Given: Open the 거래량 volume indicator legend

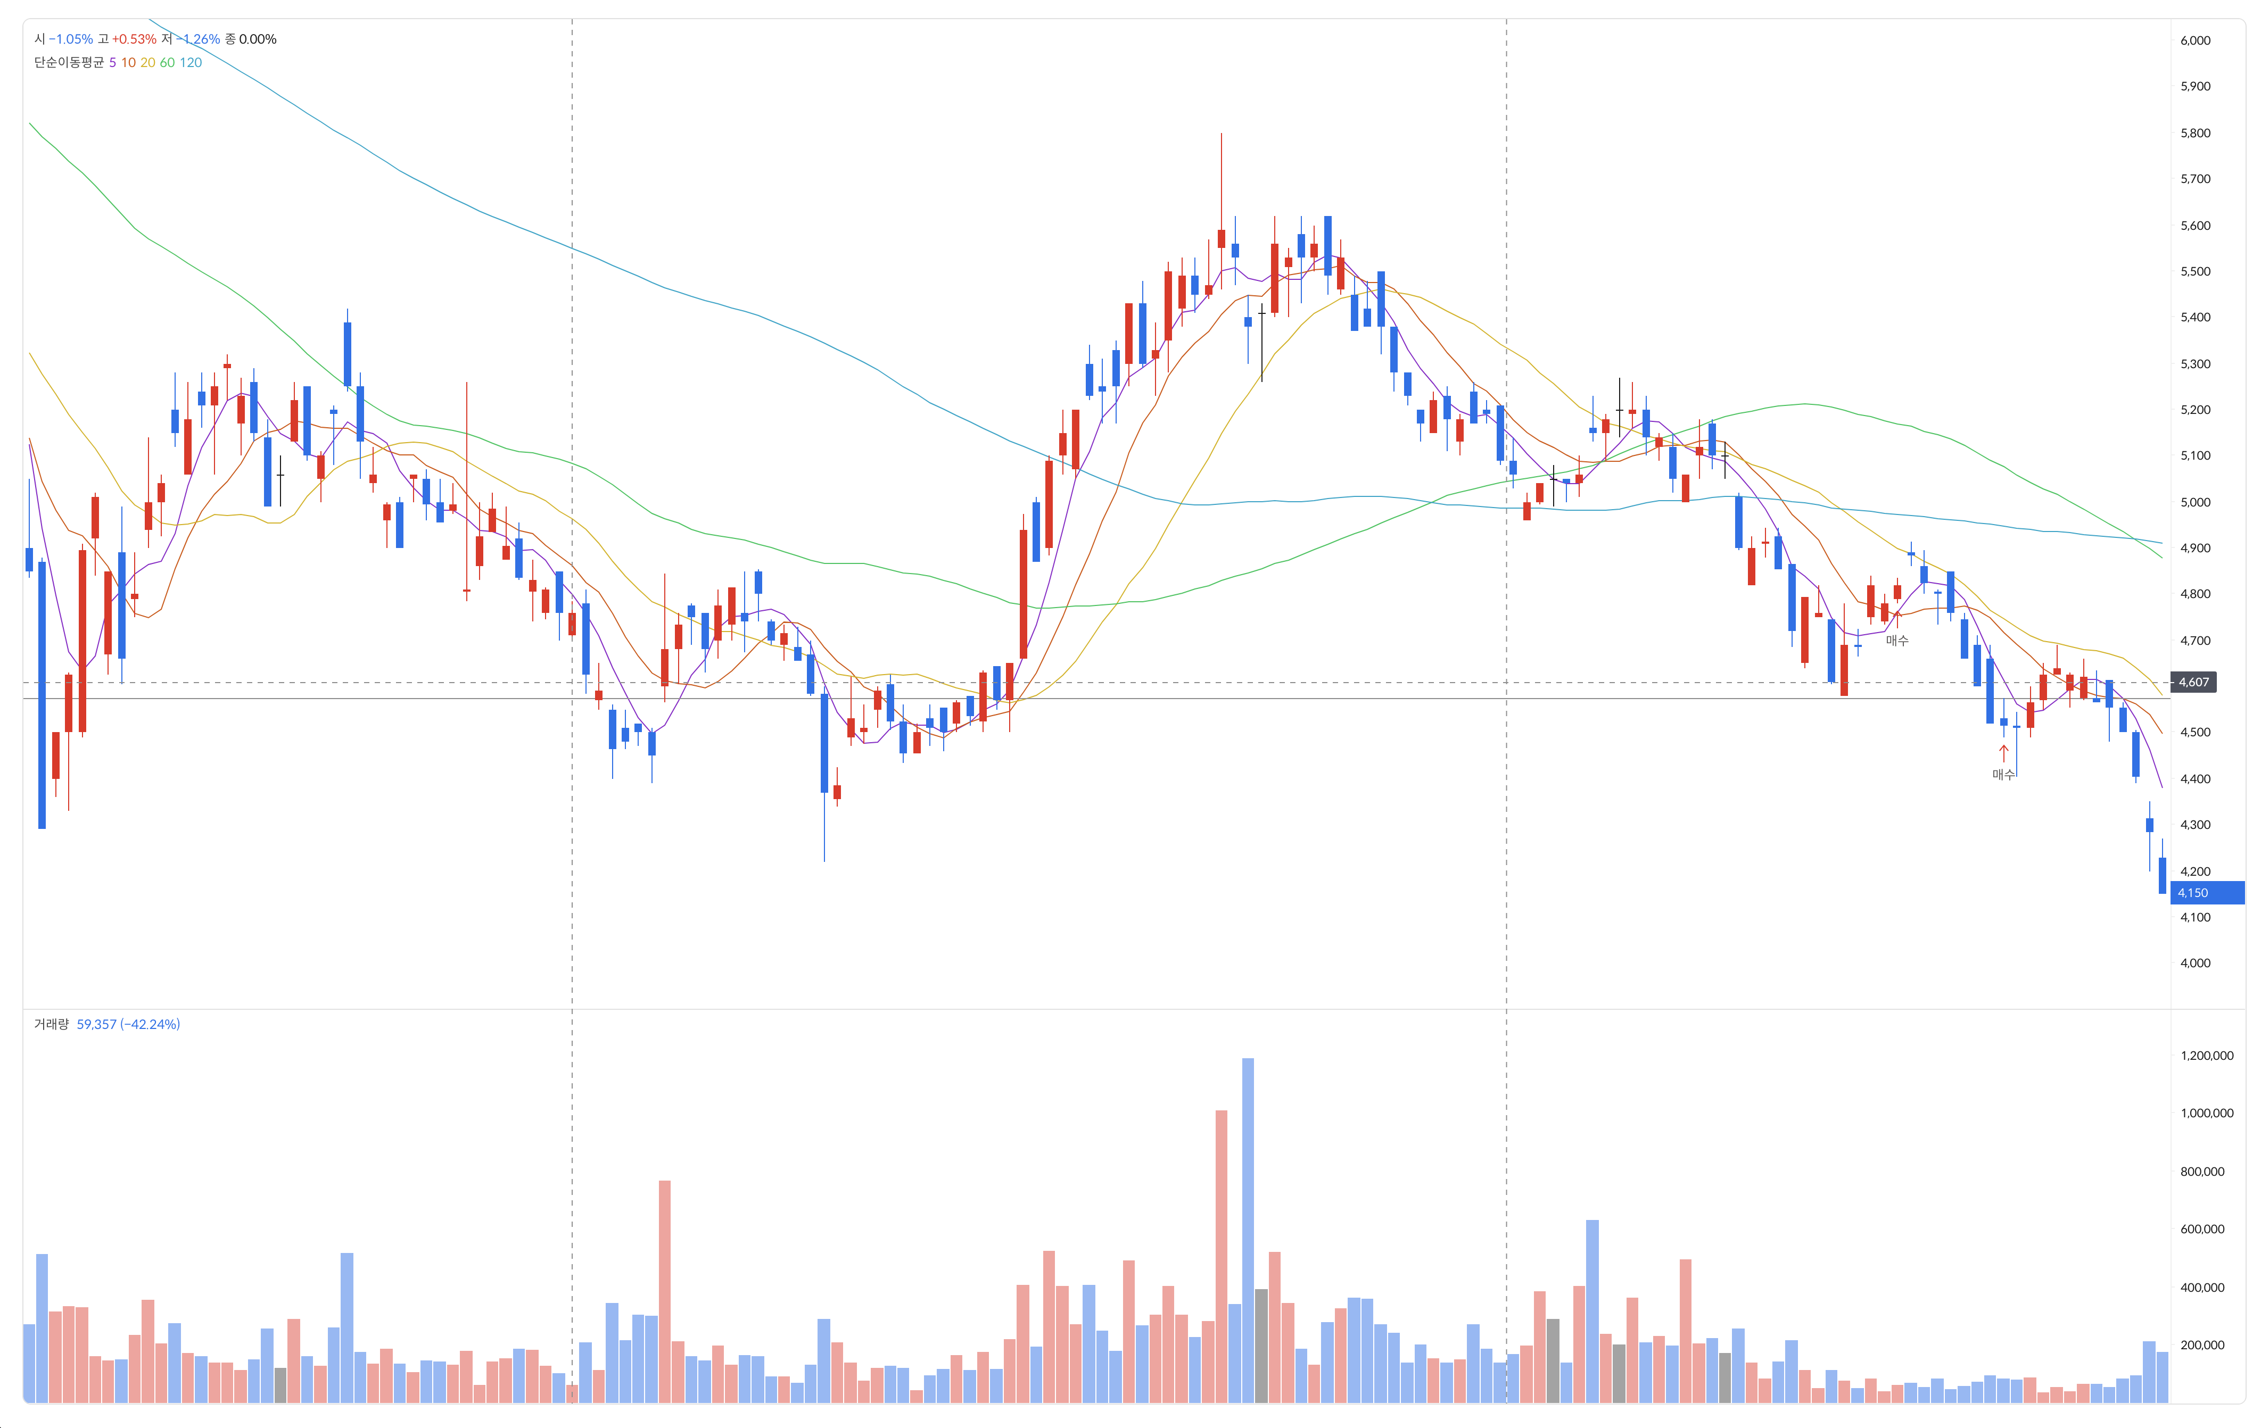Looking at the screenshot, I should coord(52,1024).
